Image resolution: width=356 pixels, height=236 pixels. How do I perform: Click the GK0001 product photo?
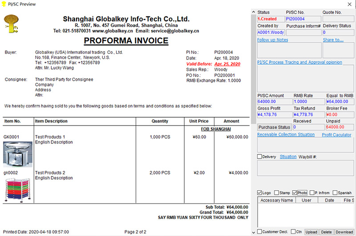tap(18, 154)
